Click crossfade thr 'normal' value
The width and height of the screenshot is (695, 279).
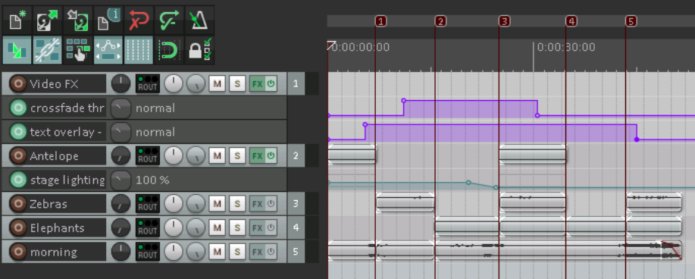tap(155, 108)
